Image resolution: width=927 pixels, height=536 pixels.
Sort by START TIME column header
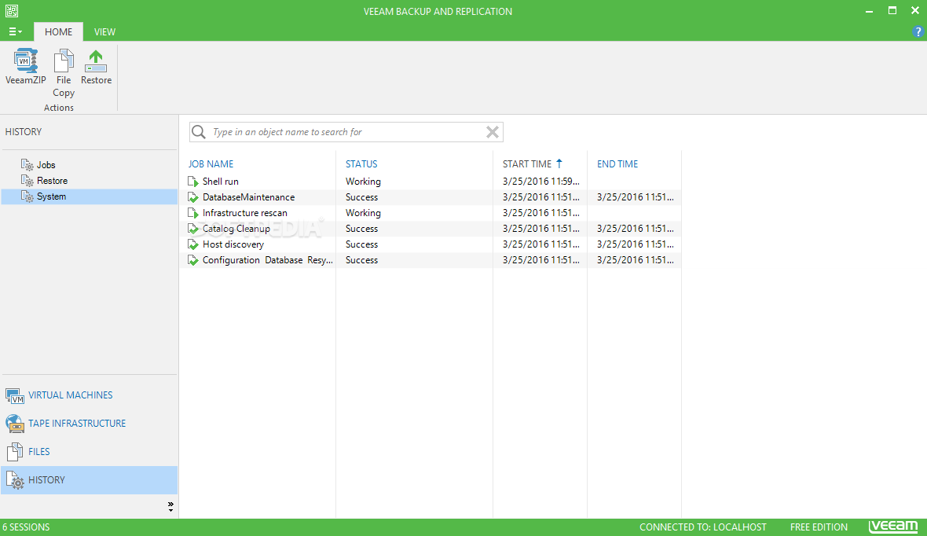click(x=527, y=164)
